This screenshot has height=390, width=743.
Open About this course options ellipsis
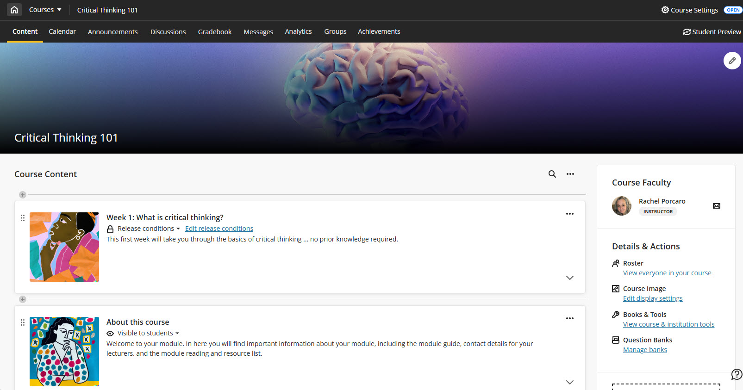570,318
